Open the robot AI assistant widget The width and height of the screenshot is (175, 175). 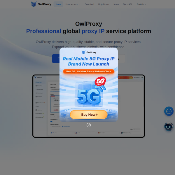169,127
